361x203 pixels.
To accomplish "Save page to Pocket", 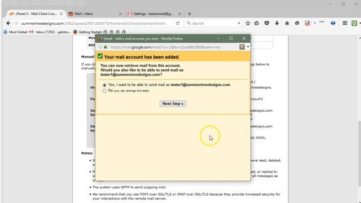I will (x=267, y=23).
